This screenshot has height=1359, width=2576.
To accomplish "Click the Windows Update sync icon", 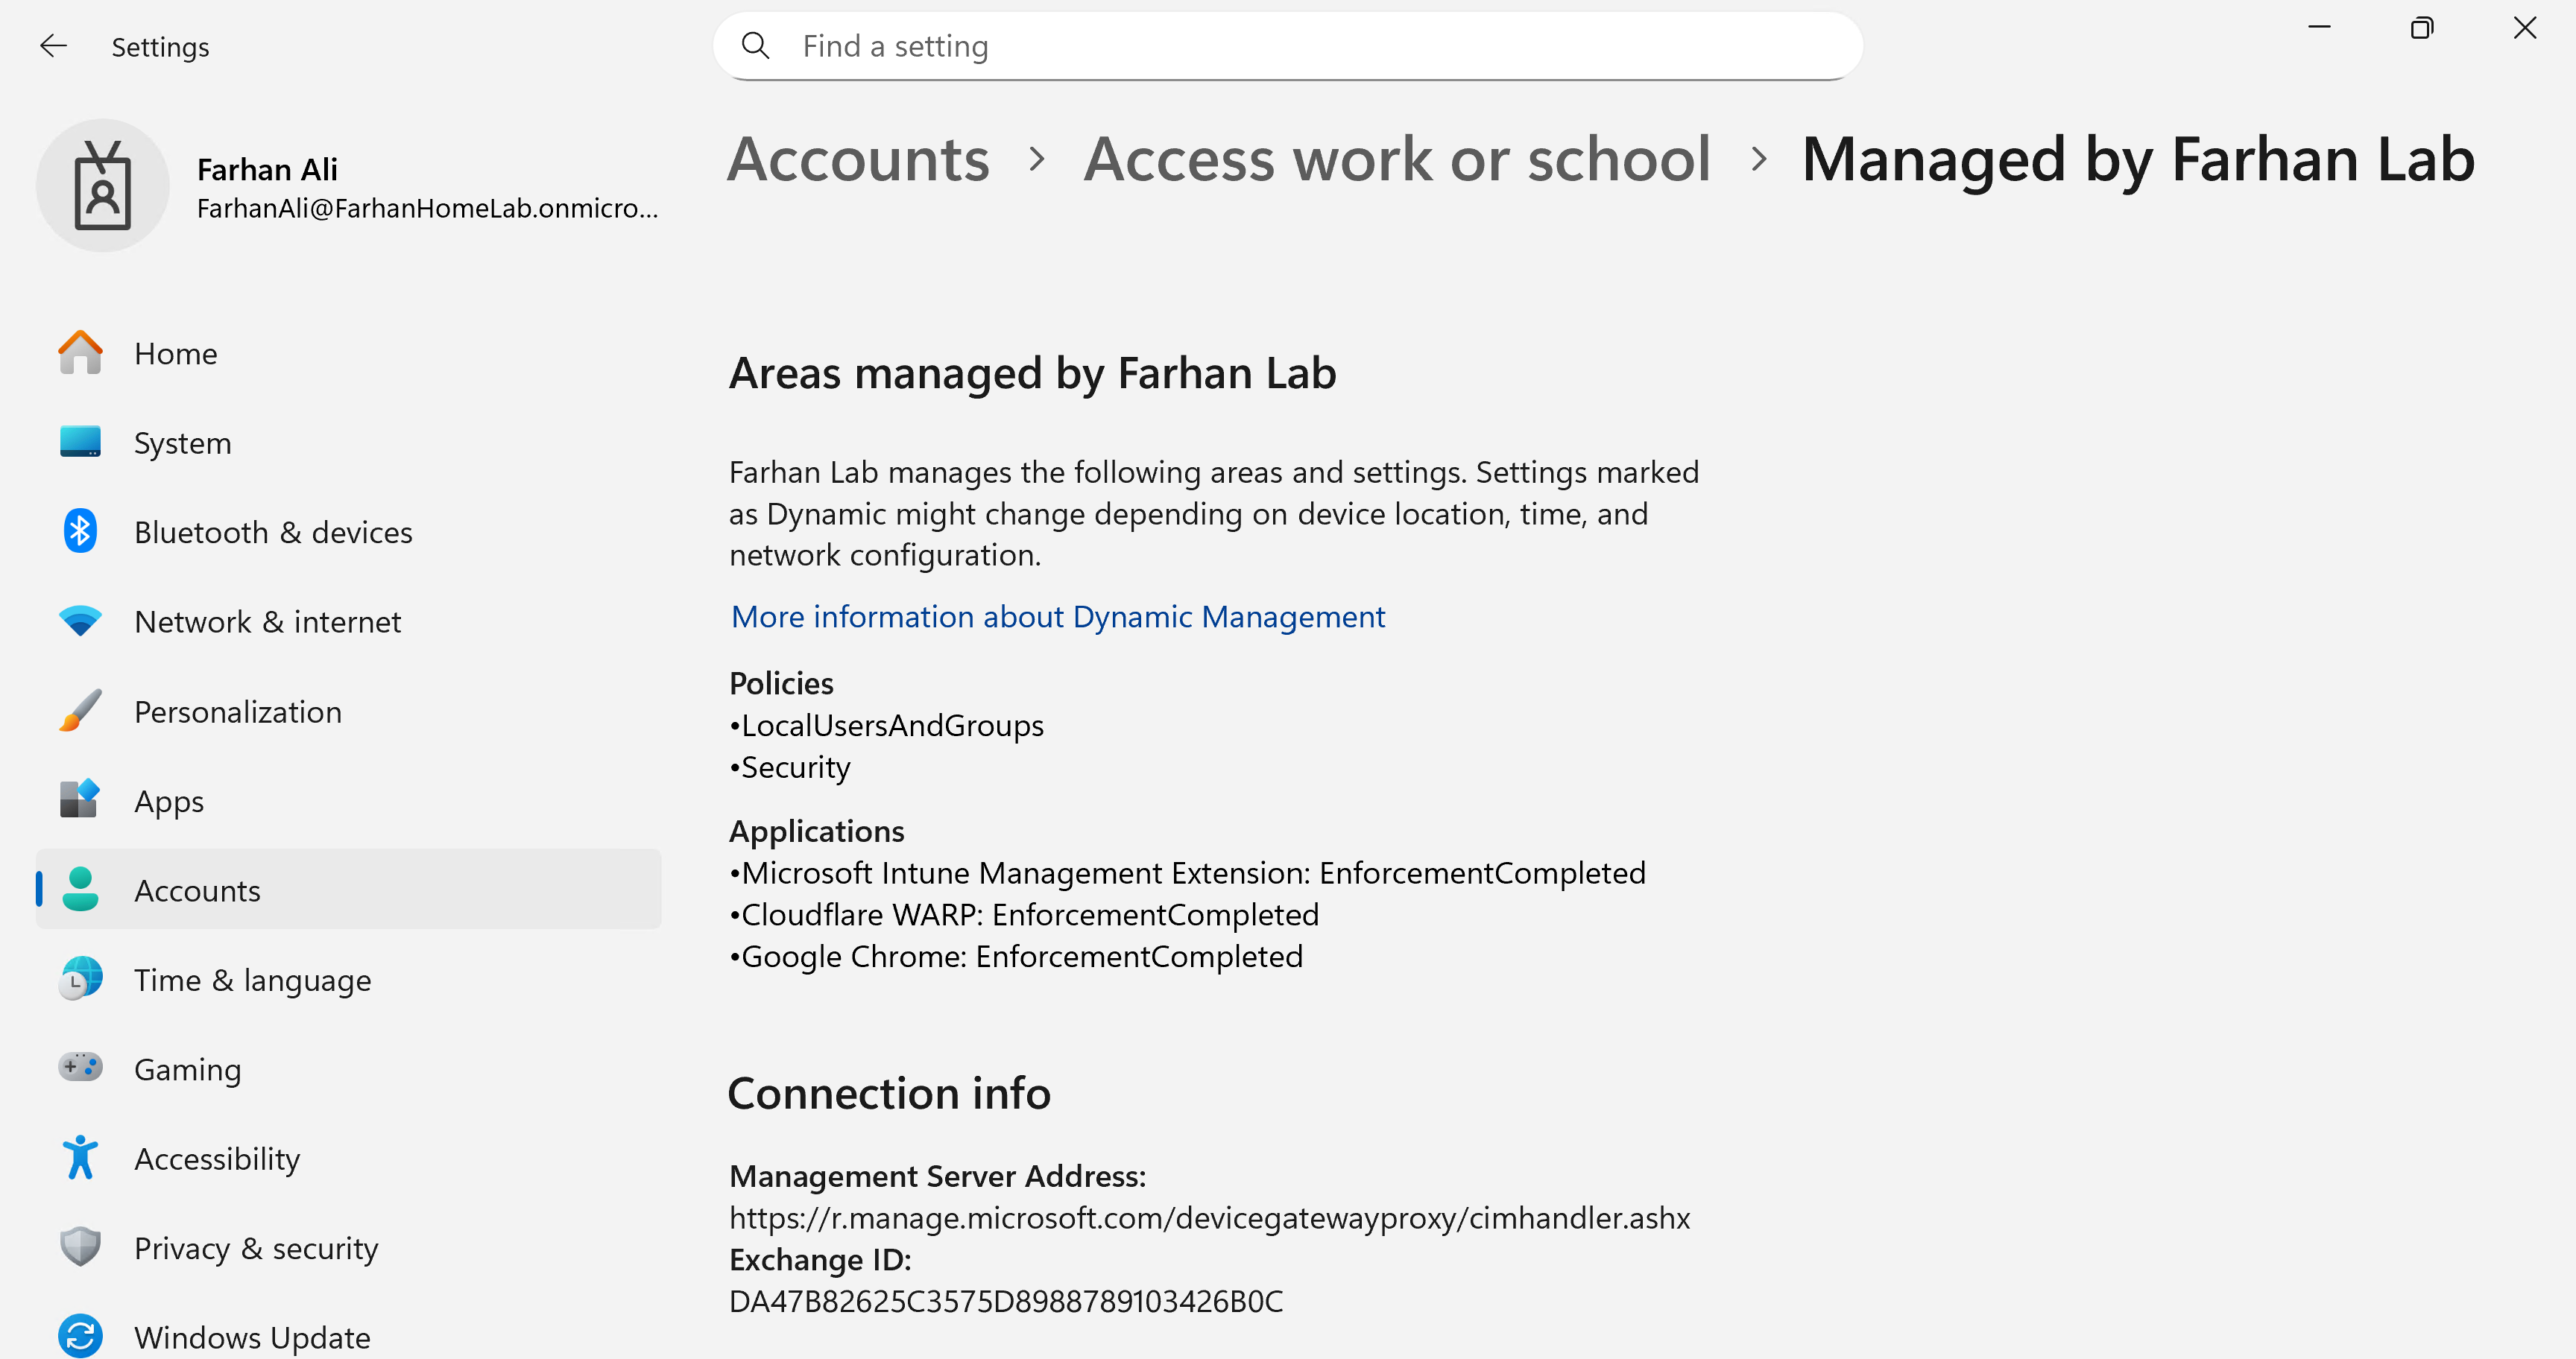I will tap(80, 1336).
